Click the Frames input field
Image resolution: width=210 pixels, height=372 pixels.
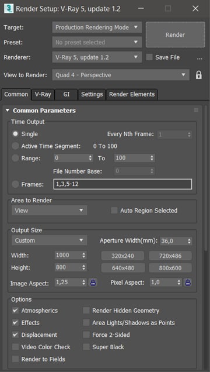point(123,184)
